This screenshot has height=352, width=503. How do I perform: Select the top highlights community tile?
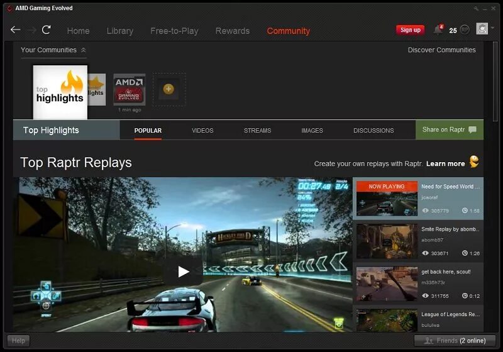point(60,92)
